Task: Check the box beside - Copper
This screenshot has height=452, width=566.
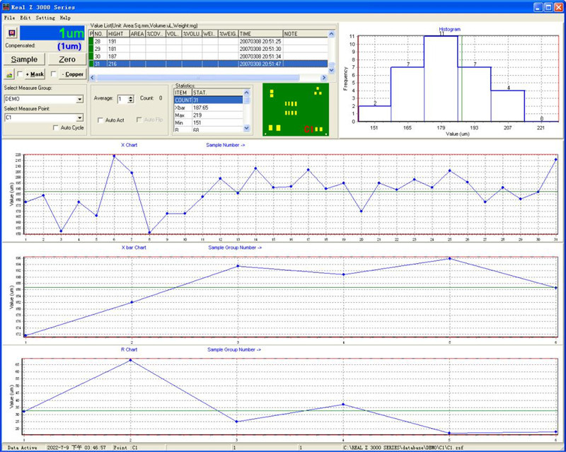Action: point(53,74)
